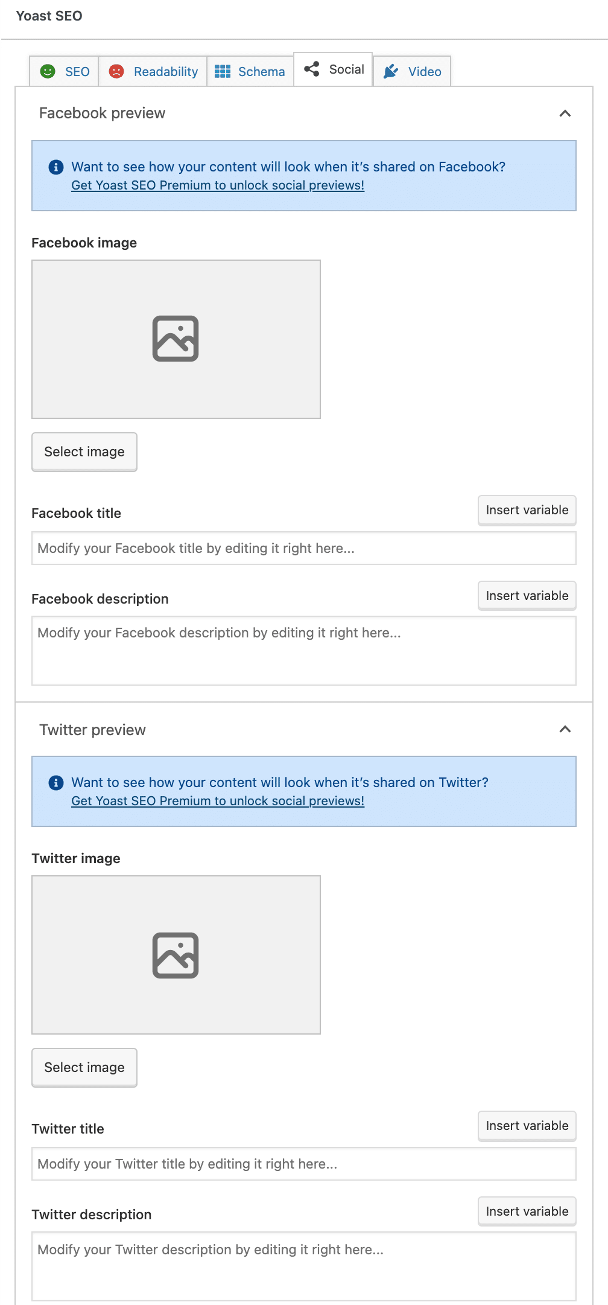Collapse the Twitter preview section
This screenshot has height=1305, width=608.
[565, 729]
